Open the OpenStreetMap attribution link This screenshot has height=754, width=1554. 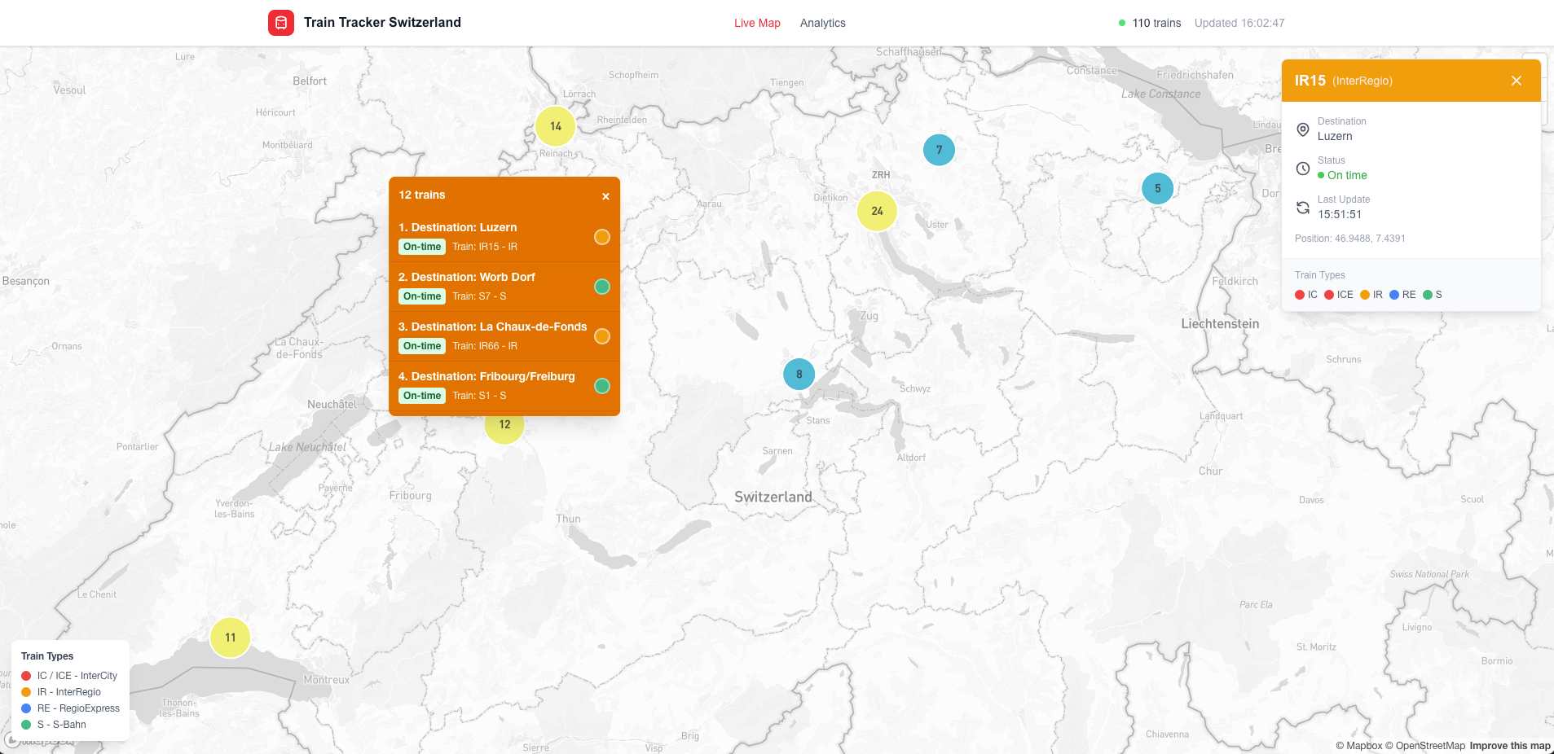coord(1429,746)
